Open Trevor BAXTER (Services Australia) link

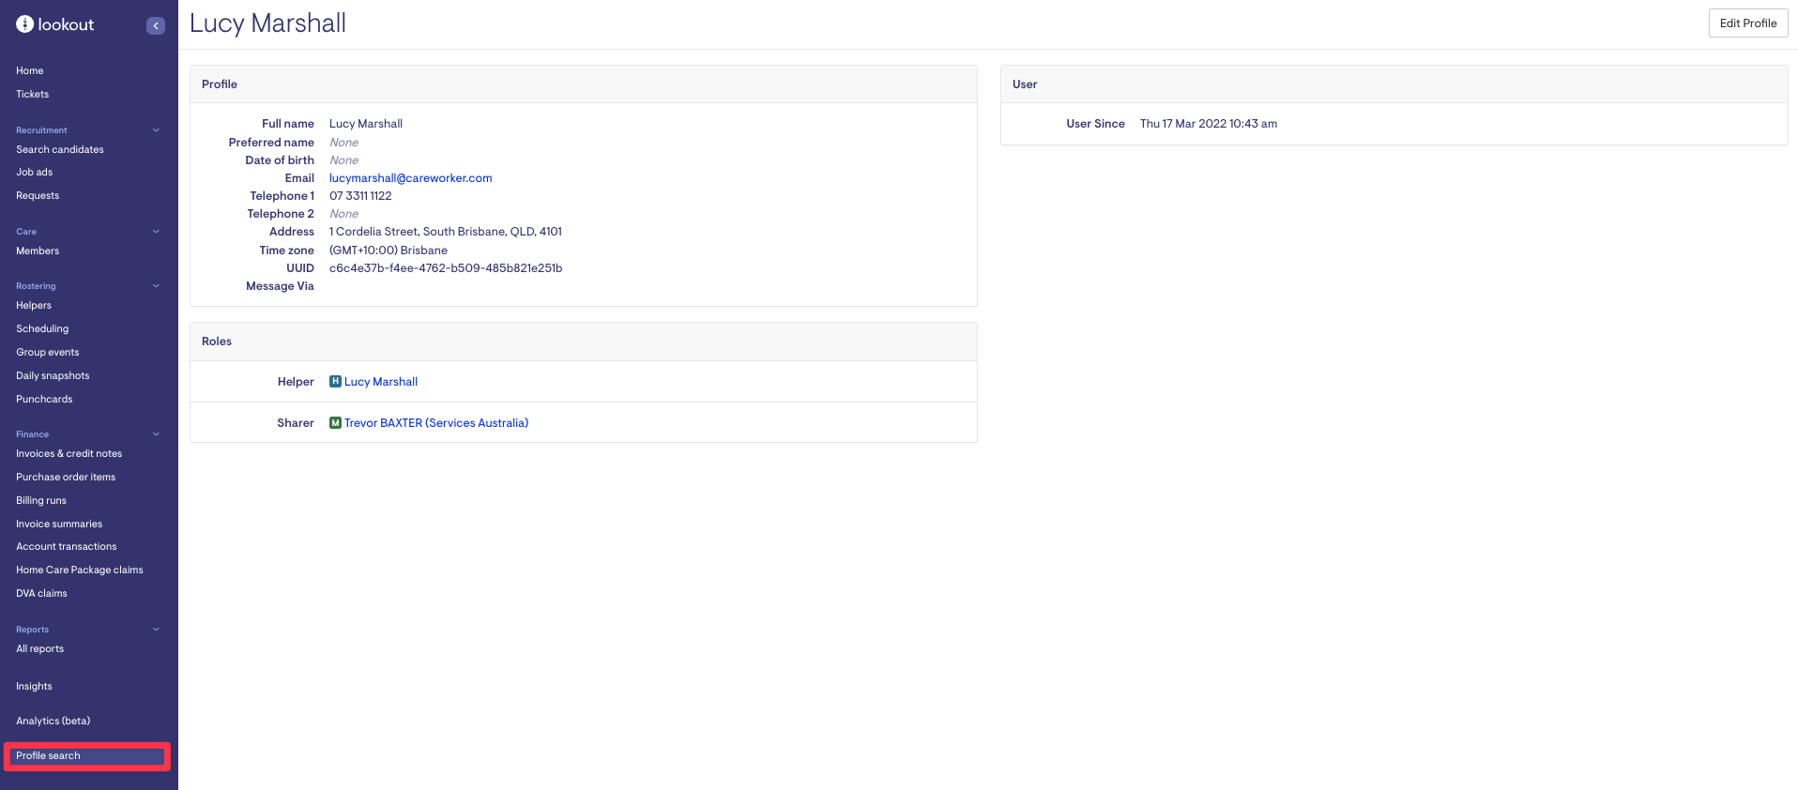pyautogui.click(x=435, y=423)
